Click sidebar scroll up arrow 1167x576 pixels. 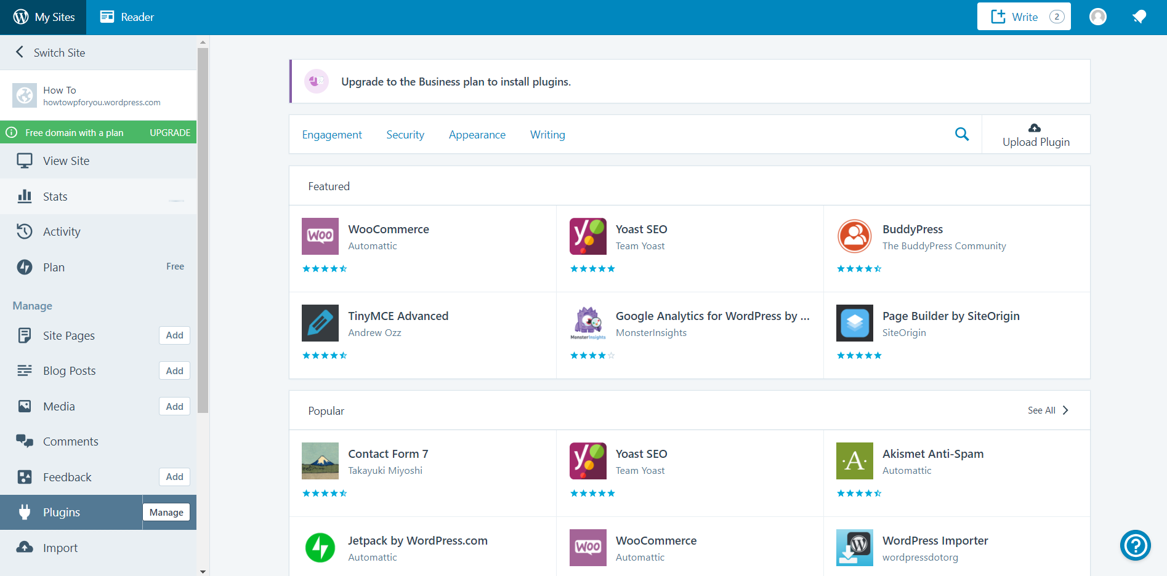[203, 42]
